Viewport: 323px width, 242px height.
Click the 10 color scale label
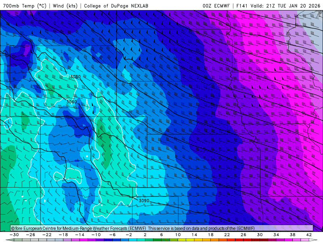178,235
